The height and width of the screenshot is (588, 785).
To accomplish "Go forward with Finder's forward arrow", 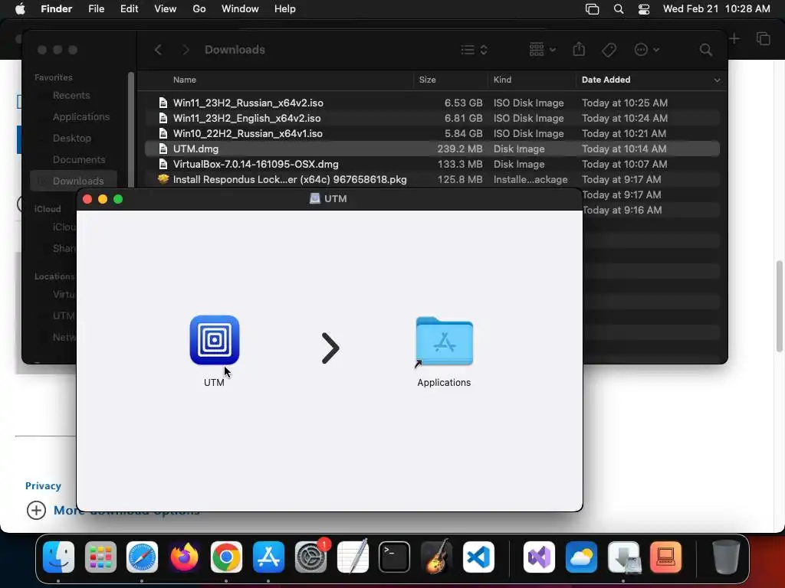I will click(x=186, y=50).
